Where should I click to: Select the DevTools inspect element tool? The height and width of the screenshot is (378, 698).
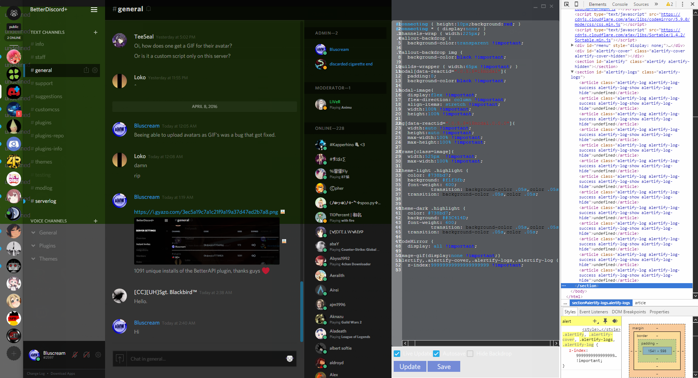coord(566,4)
